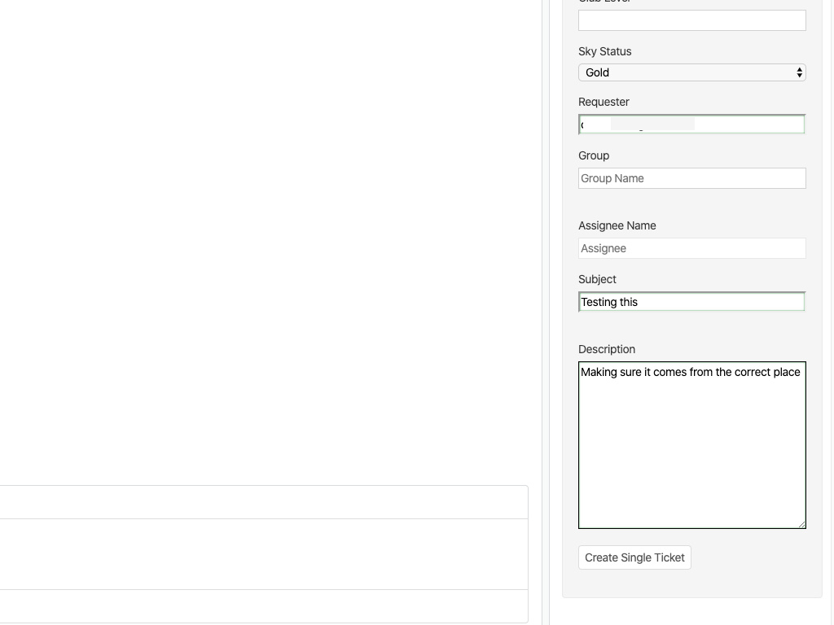Click the Assignee placeholder input field
Image resolution: width=834 pixels, height=625 pixels.
[x=691, y=248]
